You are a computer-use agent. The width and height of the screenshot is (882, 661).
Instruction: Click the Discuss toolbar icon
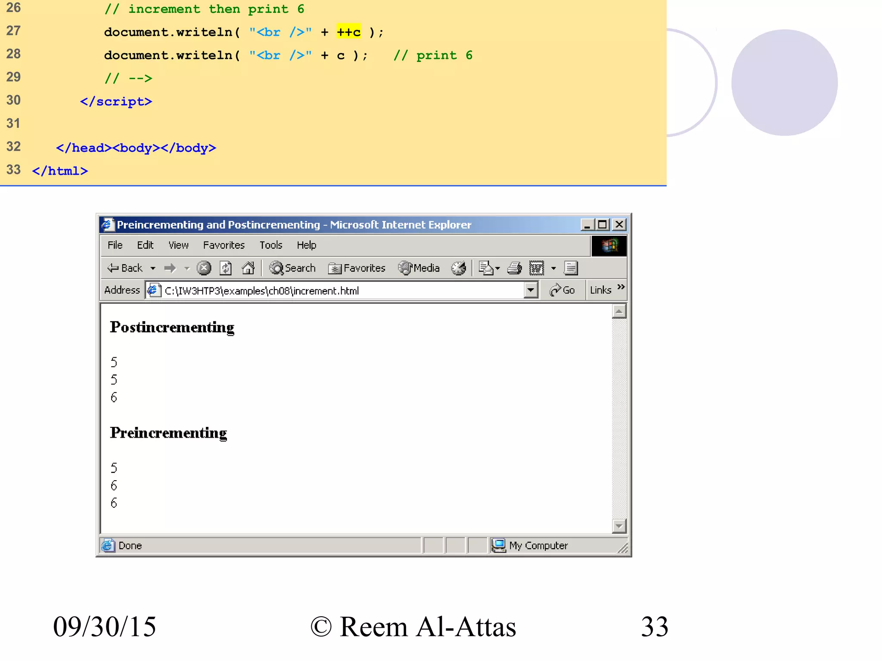tap(571, 268)
